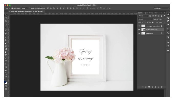
Task: Select the Rectangle shape tool
Action: [x=6, y=67]
